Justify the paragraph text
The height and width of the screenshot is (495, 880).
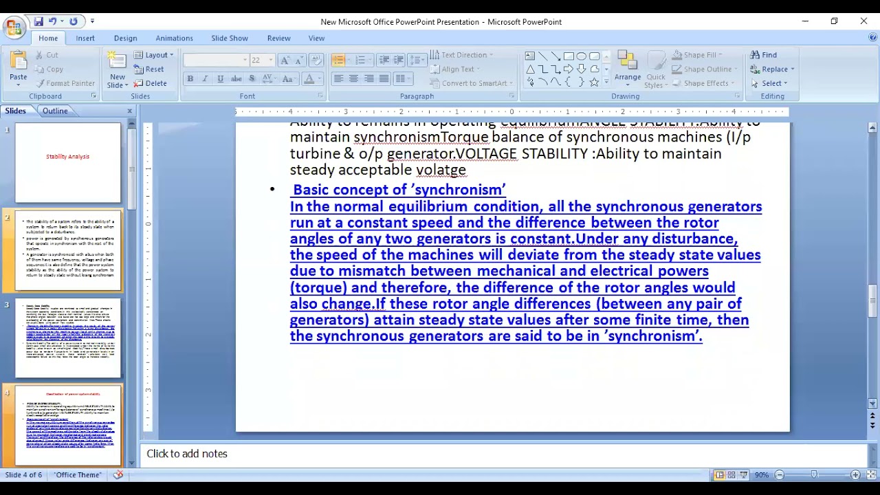(x=384, y=79)
